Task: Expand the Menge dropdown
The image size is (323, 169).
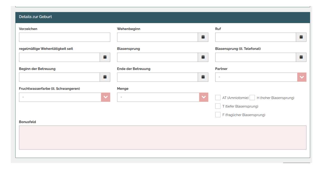Action: tap(163, 97)
